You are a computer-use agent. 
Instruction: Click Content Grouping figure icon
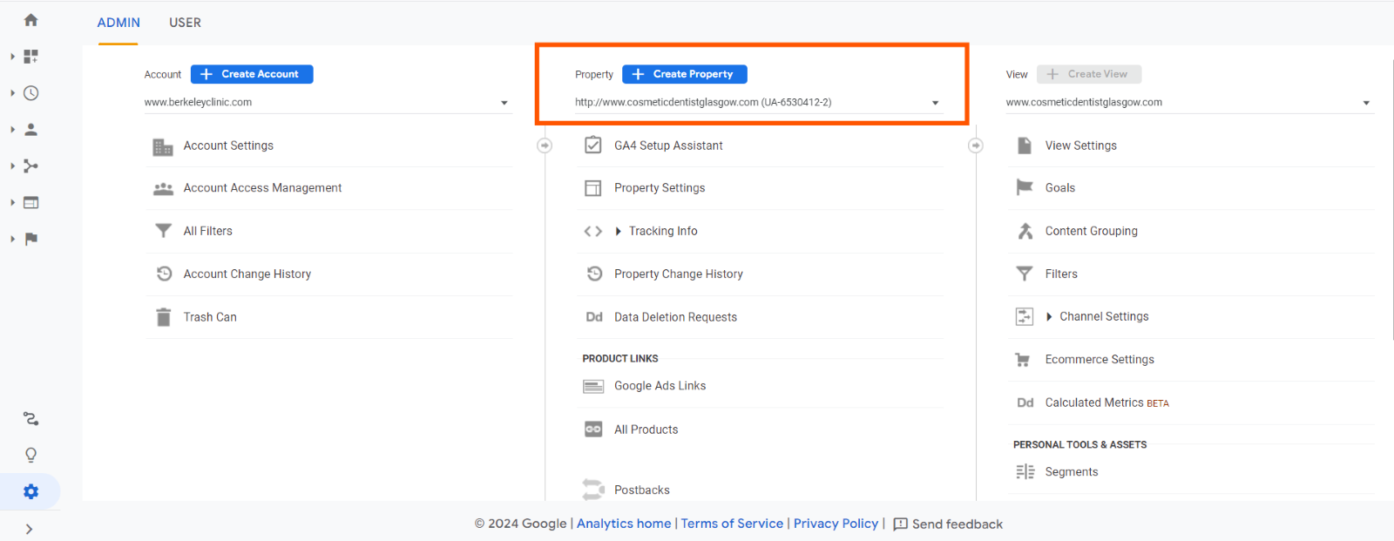pos(1025,231)
